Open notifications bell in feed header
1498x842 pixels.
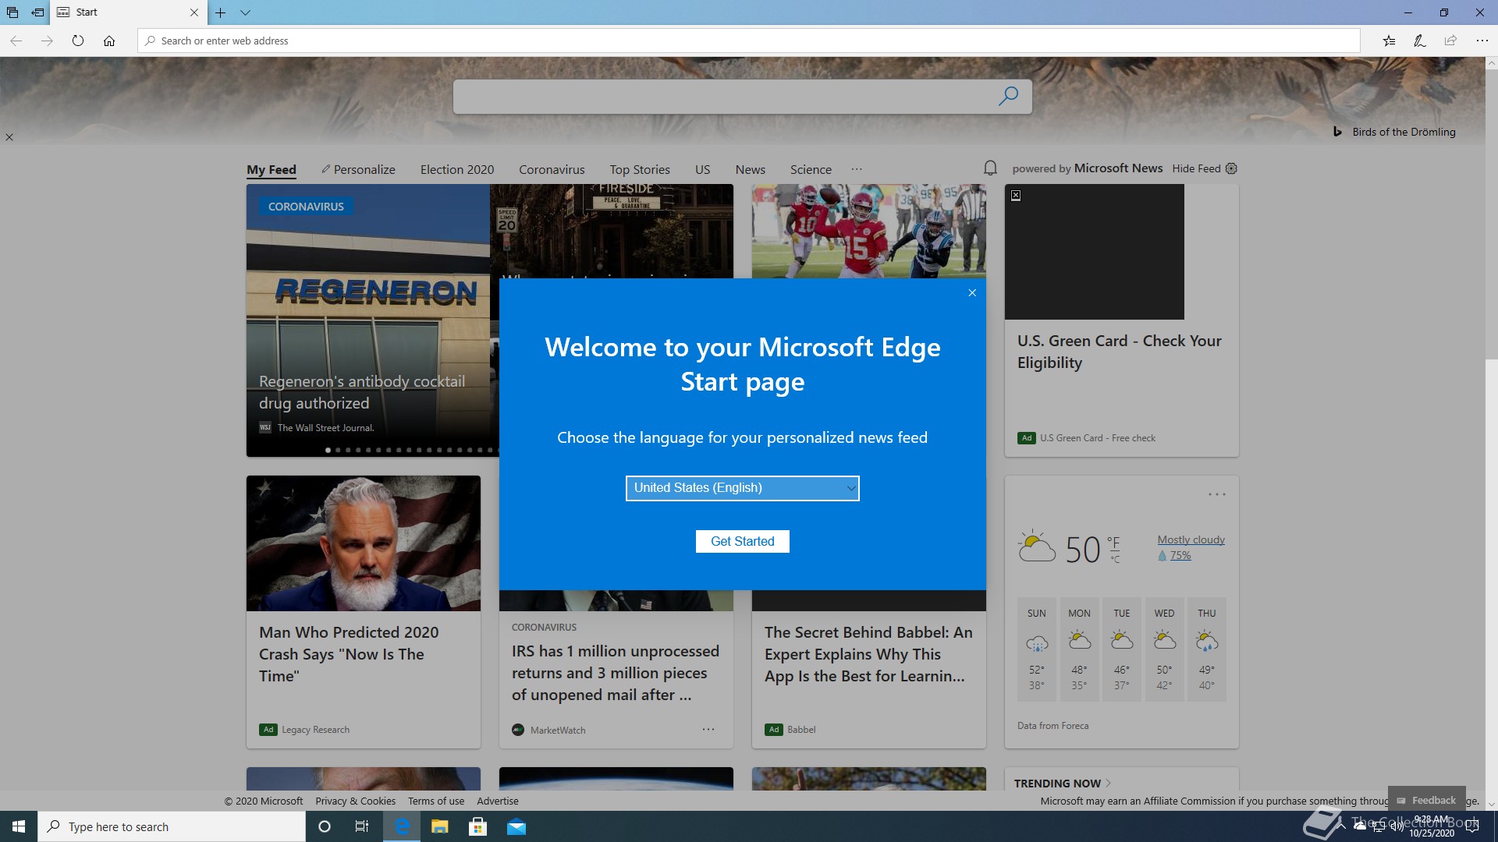point(990,168)
